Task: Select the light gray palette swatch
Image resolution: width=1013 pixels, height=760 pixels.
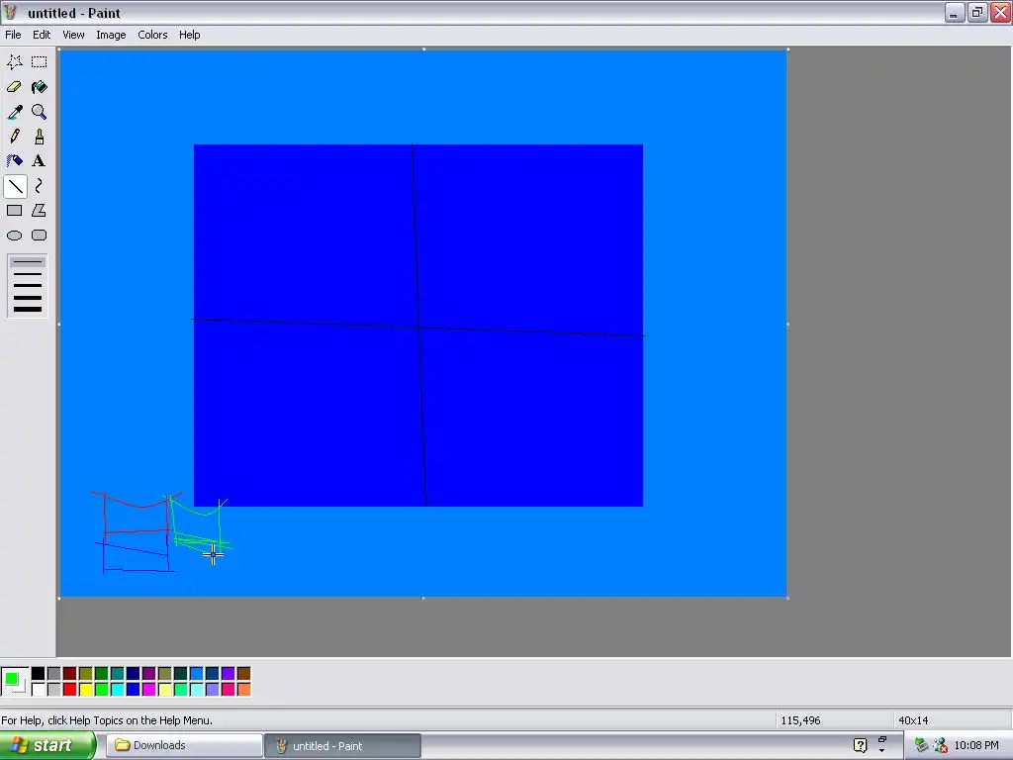Action: tap(53, 690)
